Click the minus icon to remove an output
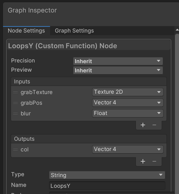 click(x=154, y=161)
